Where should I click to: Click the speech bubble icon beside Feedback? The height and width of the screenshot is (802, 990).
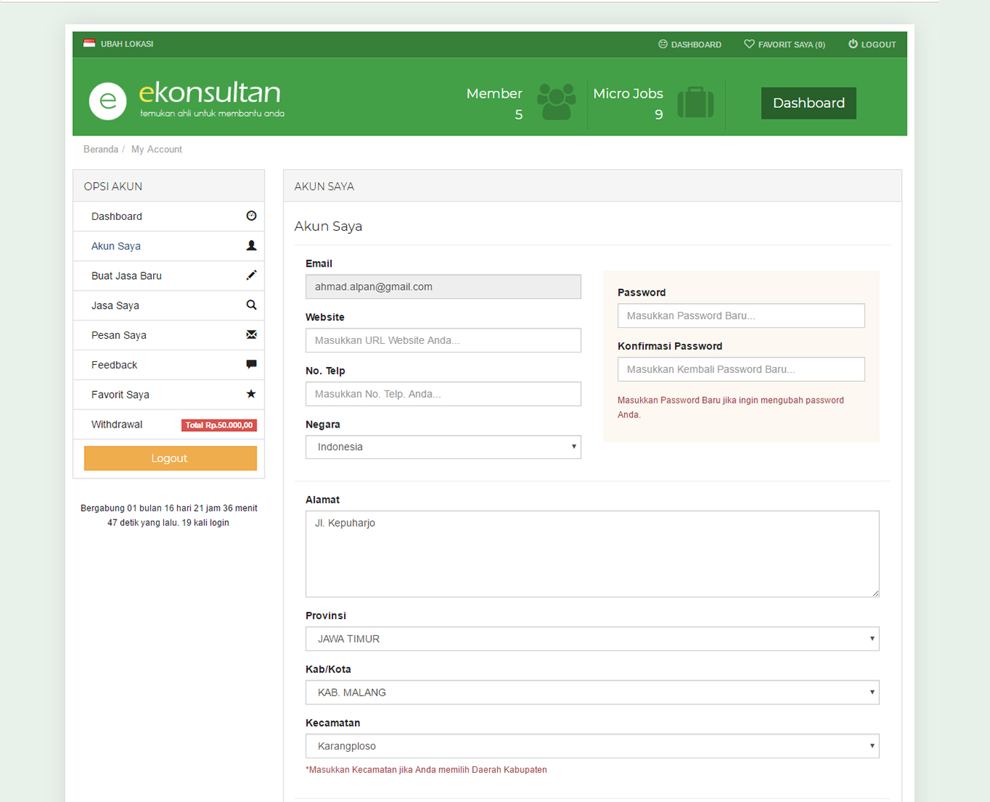251,364
